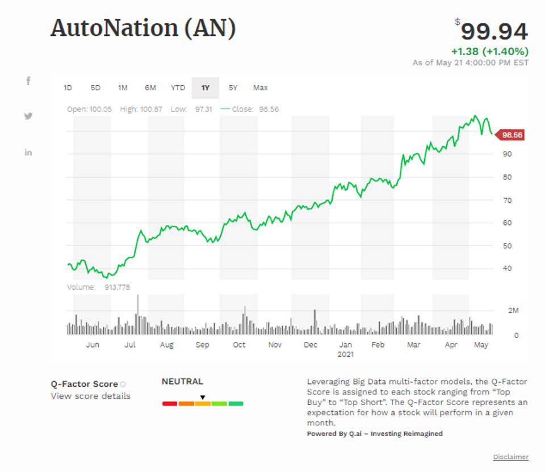Switch to the 1D chart tab
This screenshot has width=545, height=472.
point(68,87)
